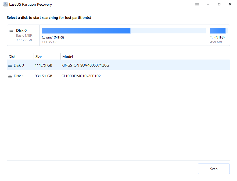237x181 pixels.
Task: Select the 450 MB NTFS partition bar
Action: [218, 30]
